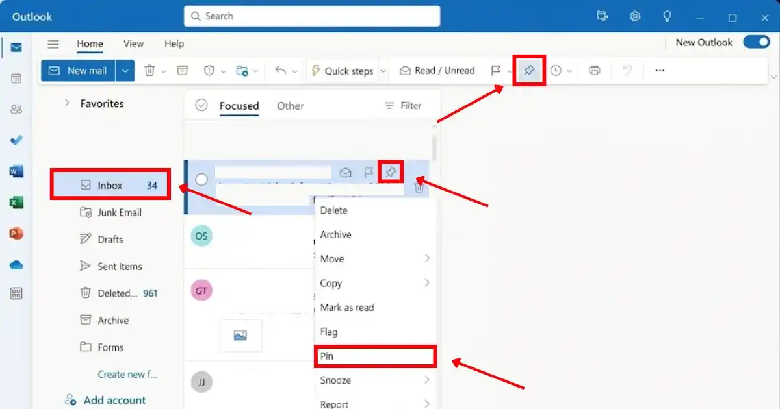Expand the Favorites folder group
This screenshot has height=409, width=780.
pyautogui.click(x=66, y=103)
